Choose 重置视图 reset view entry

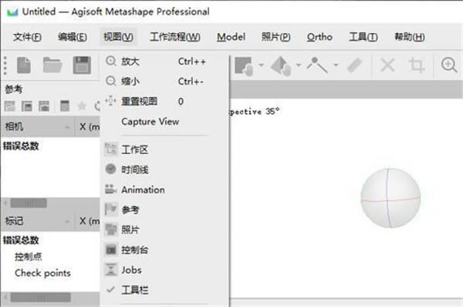164,102
